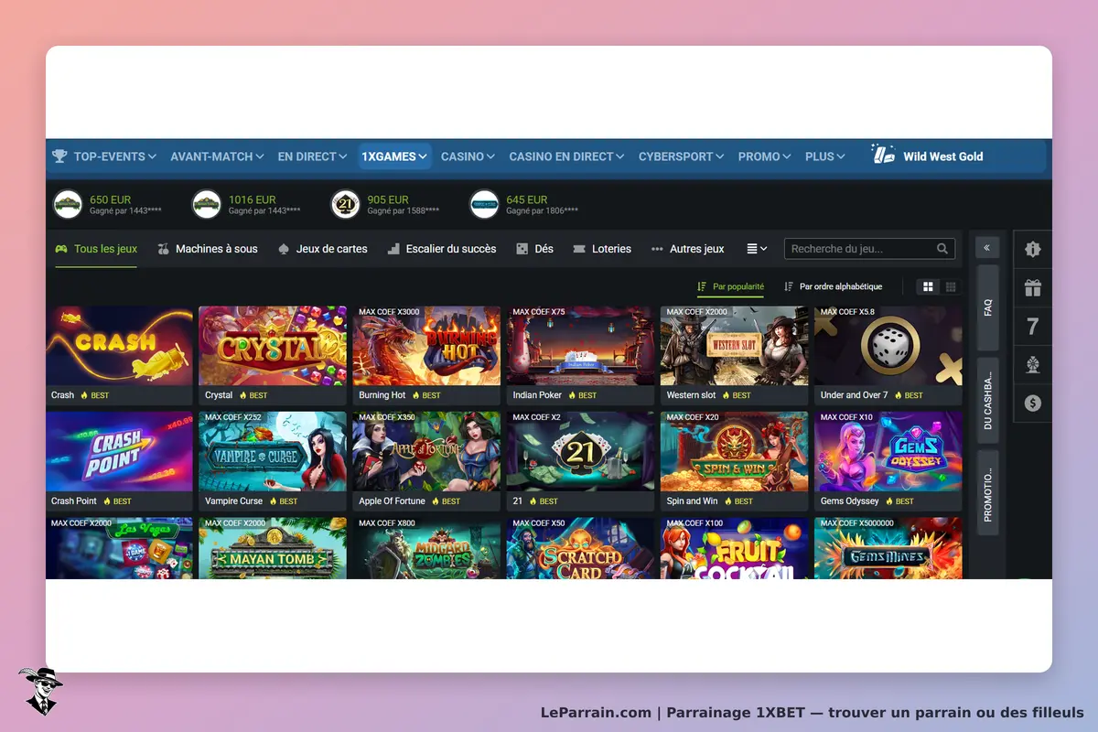Screen dimensions: 1098x732
Task: Click the 'Gagné par 1588****' text
Action: 403,211
